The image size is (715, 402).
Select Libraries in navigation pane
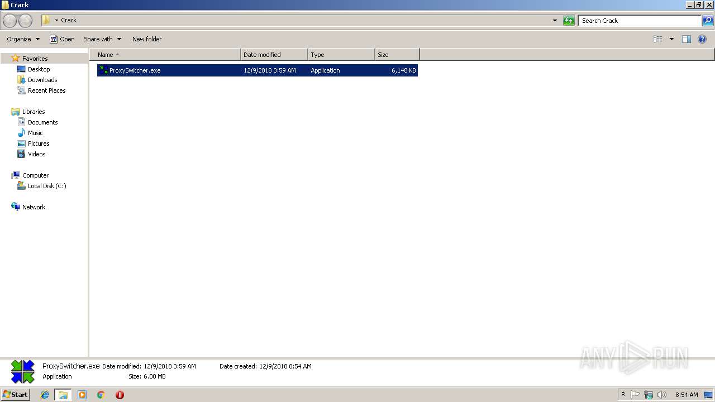(33, 112)
